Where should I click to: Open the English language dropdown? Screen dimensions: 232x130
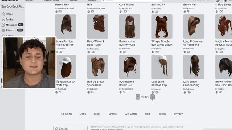70,128
